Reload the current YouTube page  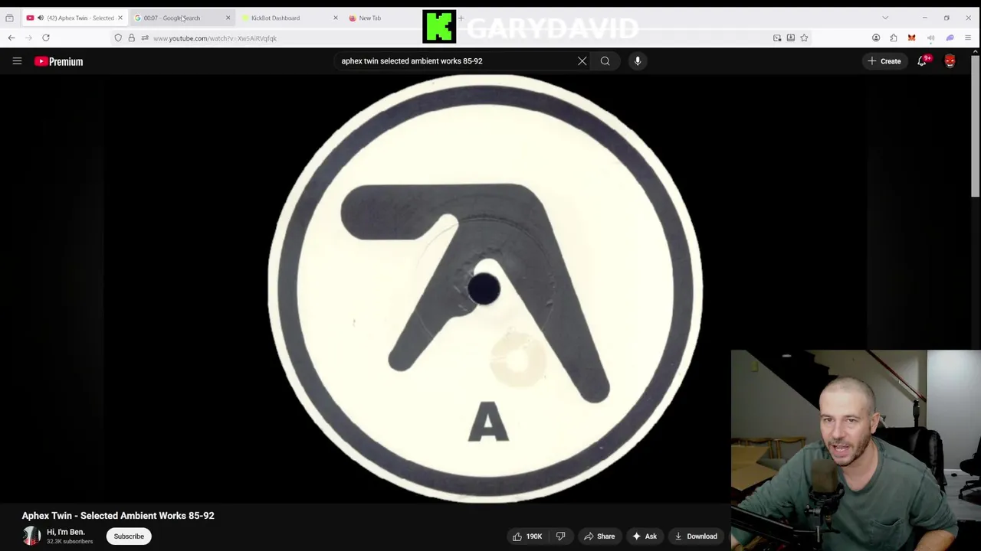(x=46, y=37)
